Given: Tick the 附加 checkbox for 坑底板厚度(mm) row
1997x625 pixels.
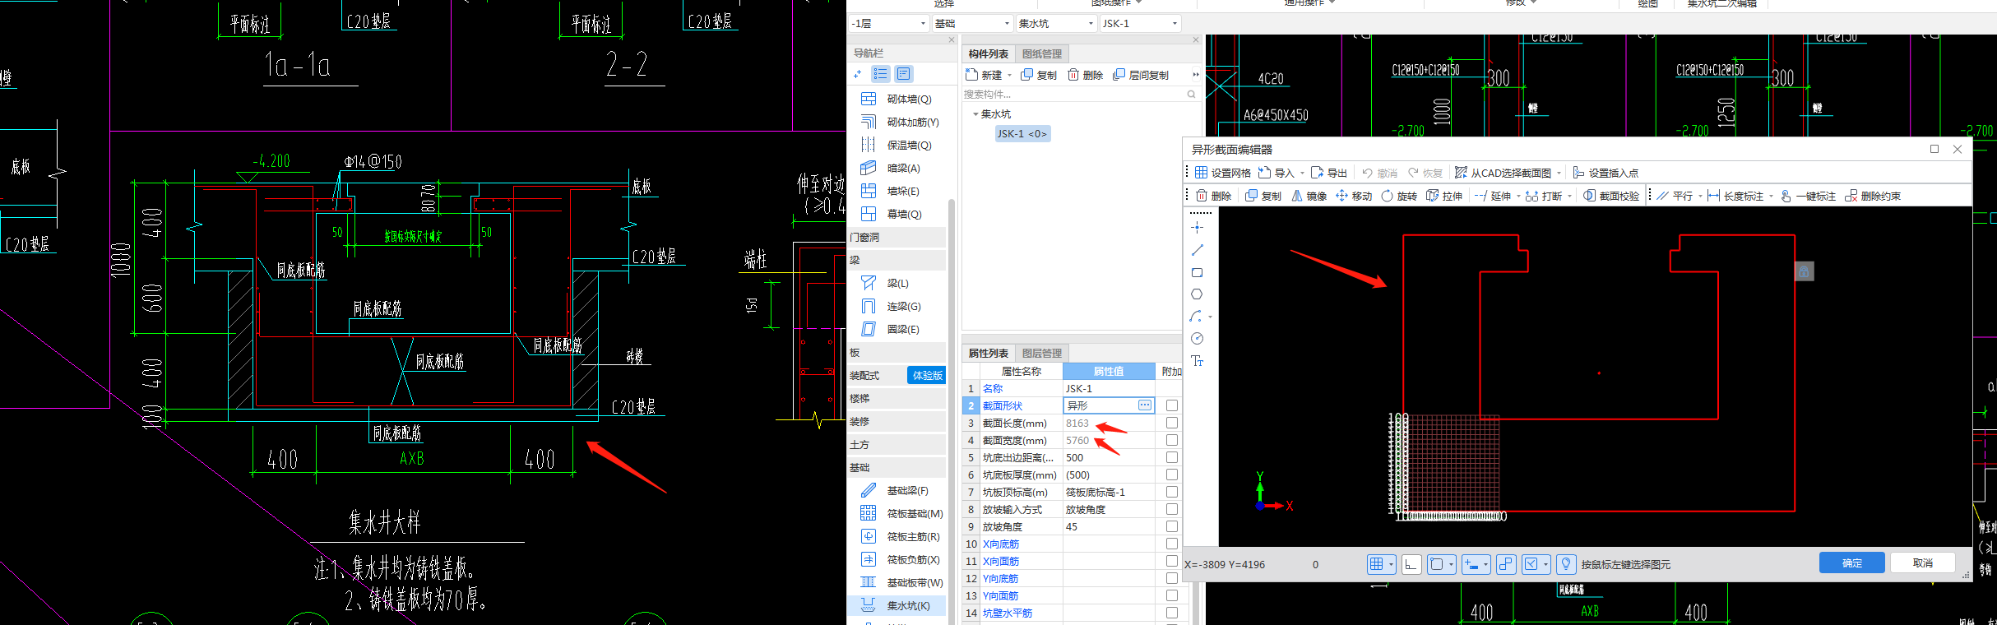Looking at the screenshot, I should [1172, 475].
